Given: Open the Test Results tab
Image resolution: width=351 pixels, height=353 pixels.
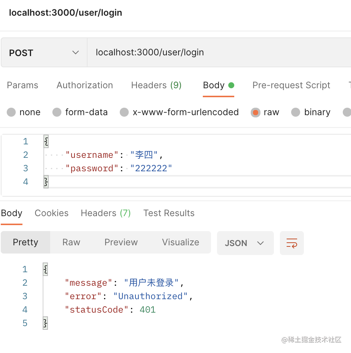Looking at the screenshot, I should point(169,213).
